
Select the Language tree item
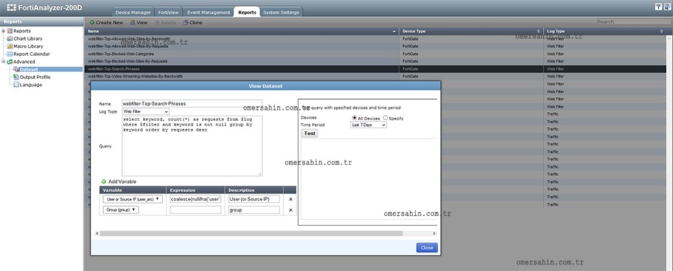click(31, 85)
